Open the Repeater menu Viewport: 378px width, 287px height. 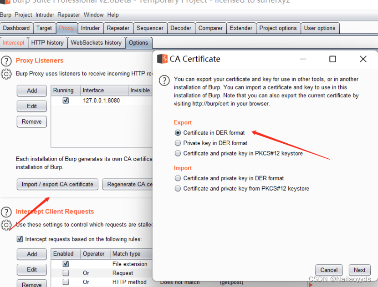(x=68, y=15)
